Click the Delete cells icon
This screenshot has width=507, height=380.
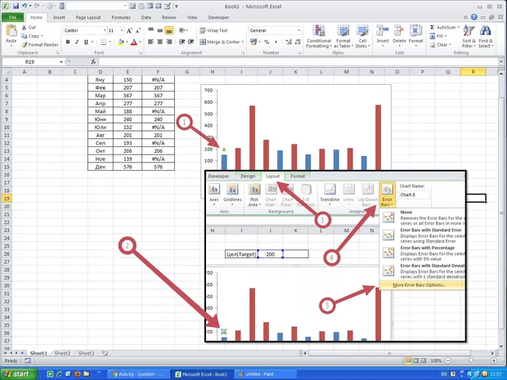[399, 31]
